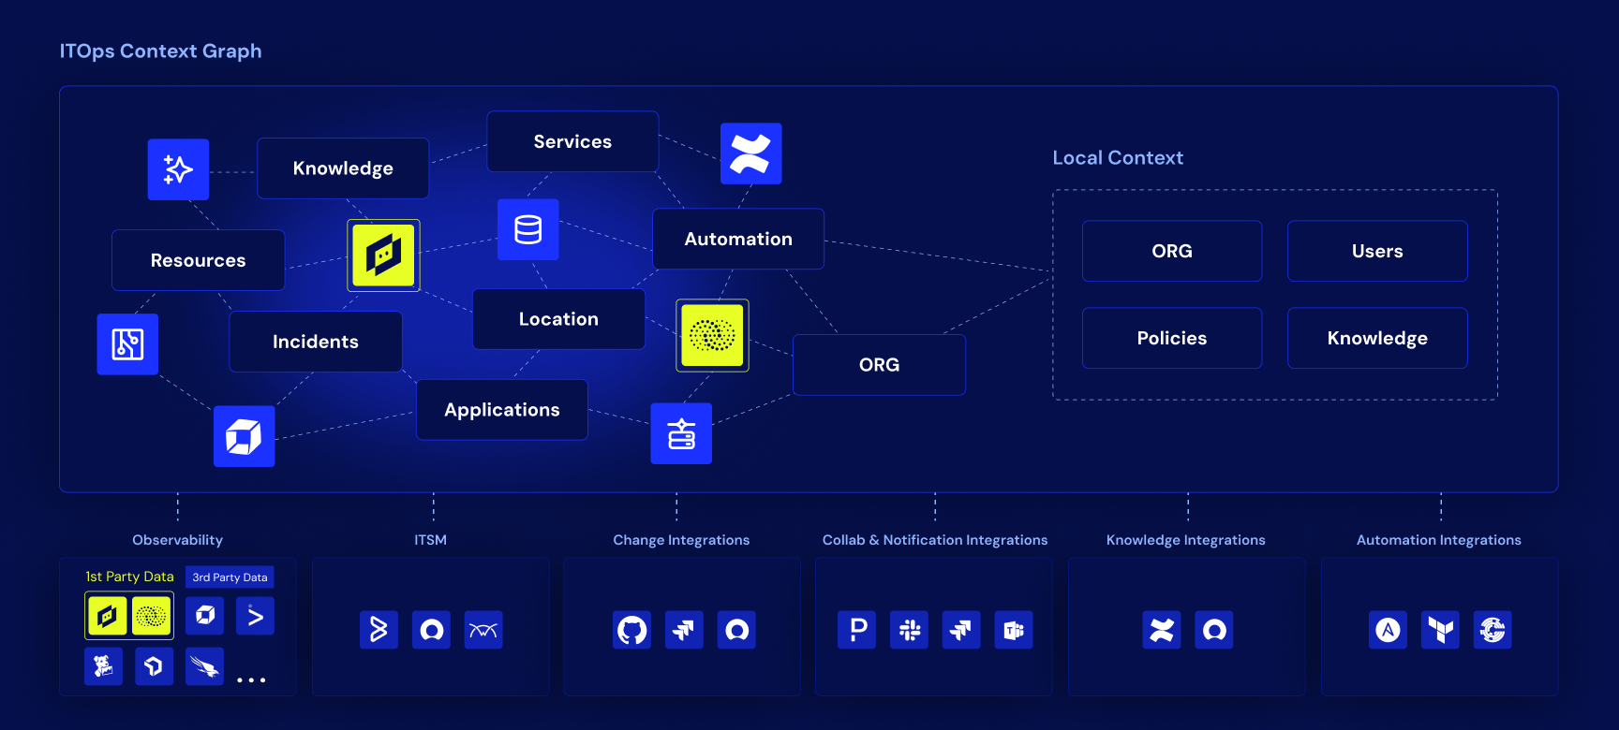Click the sparkle AI icon beside Knowledge
Image resolution: width=1619 pixels, height=730 pixels.
pyautogui.click(x=178, y=169)
